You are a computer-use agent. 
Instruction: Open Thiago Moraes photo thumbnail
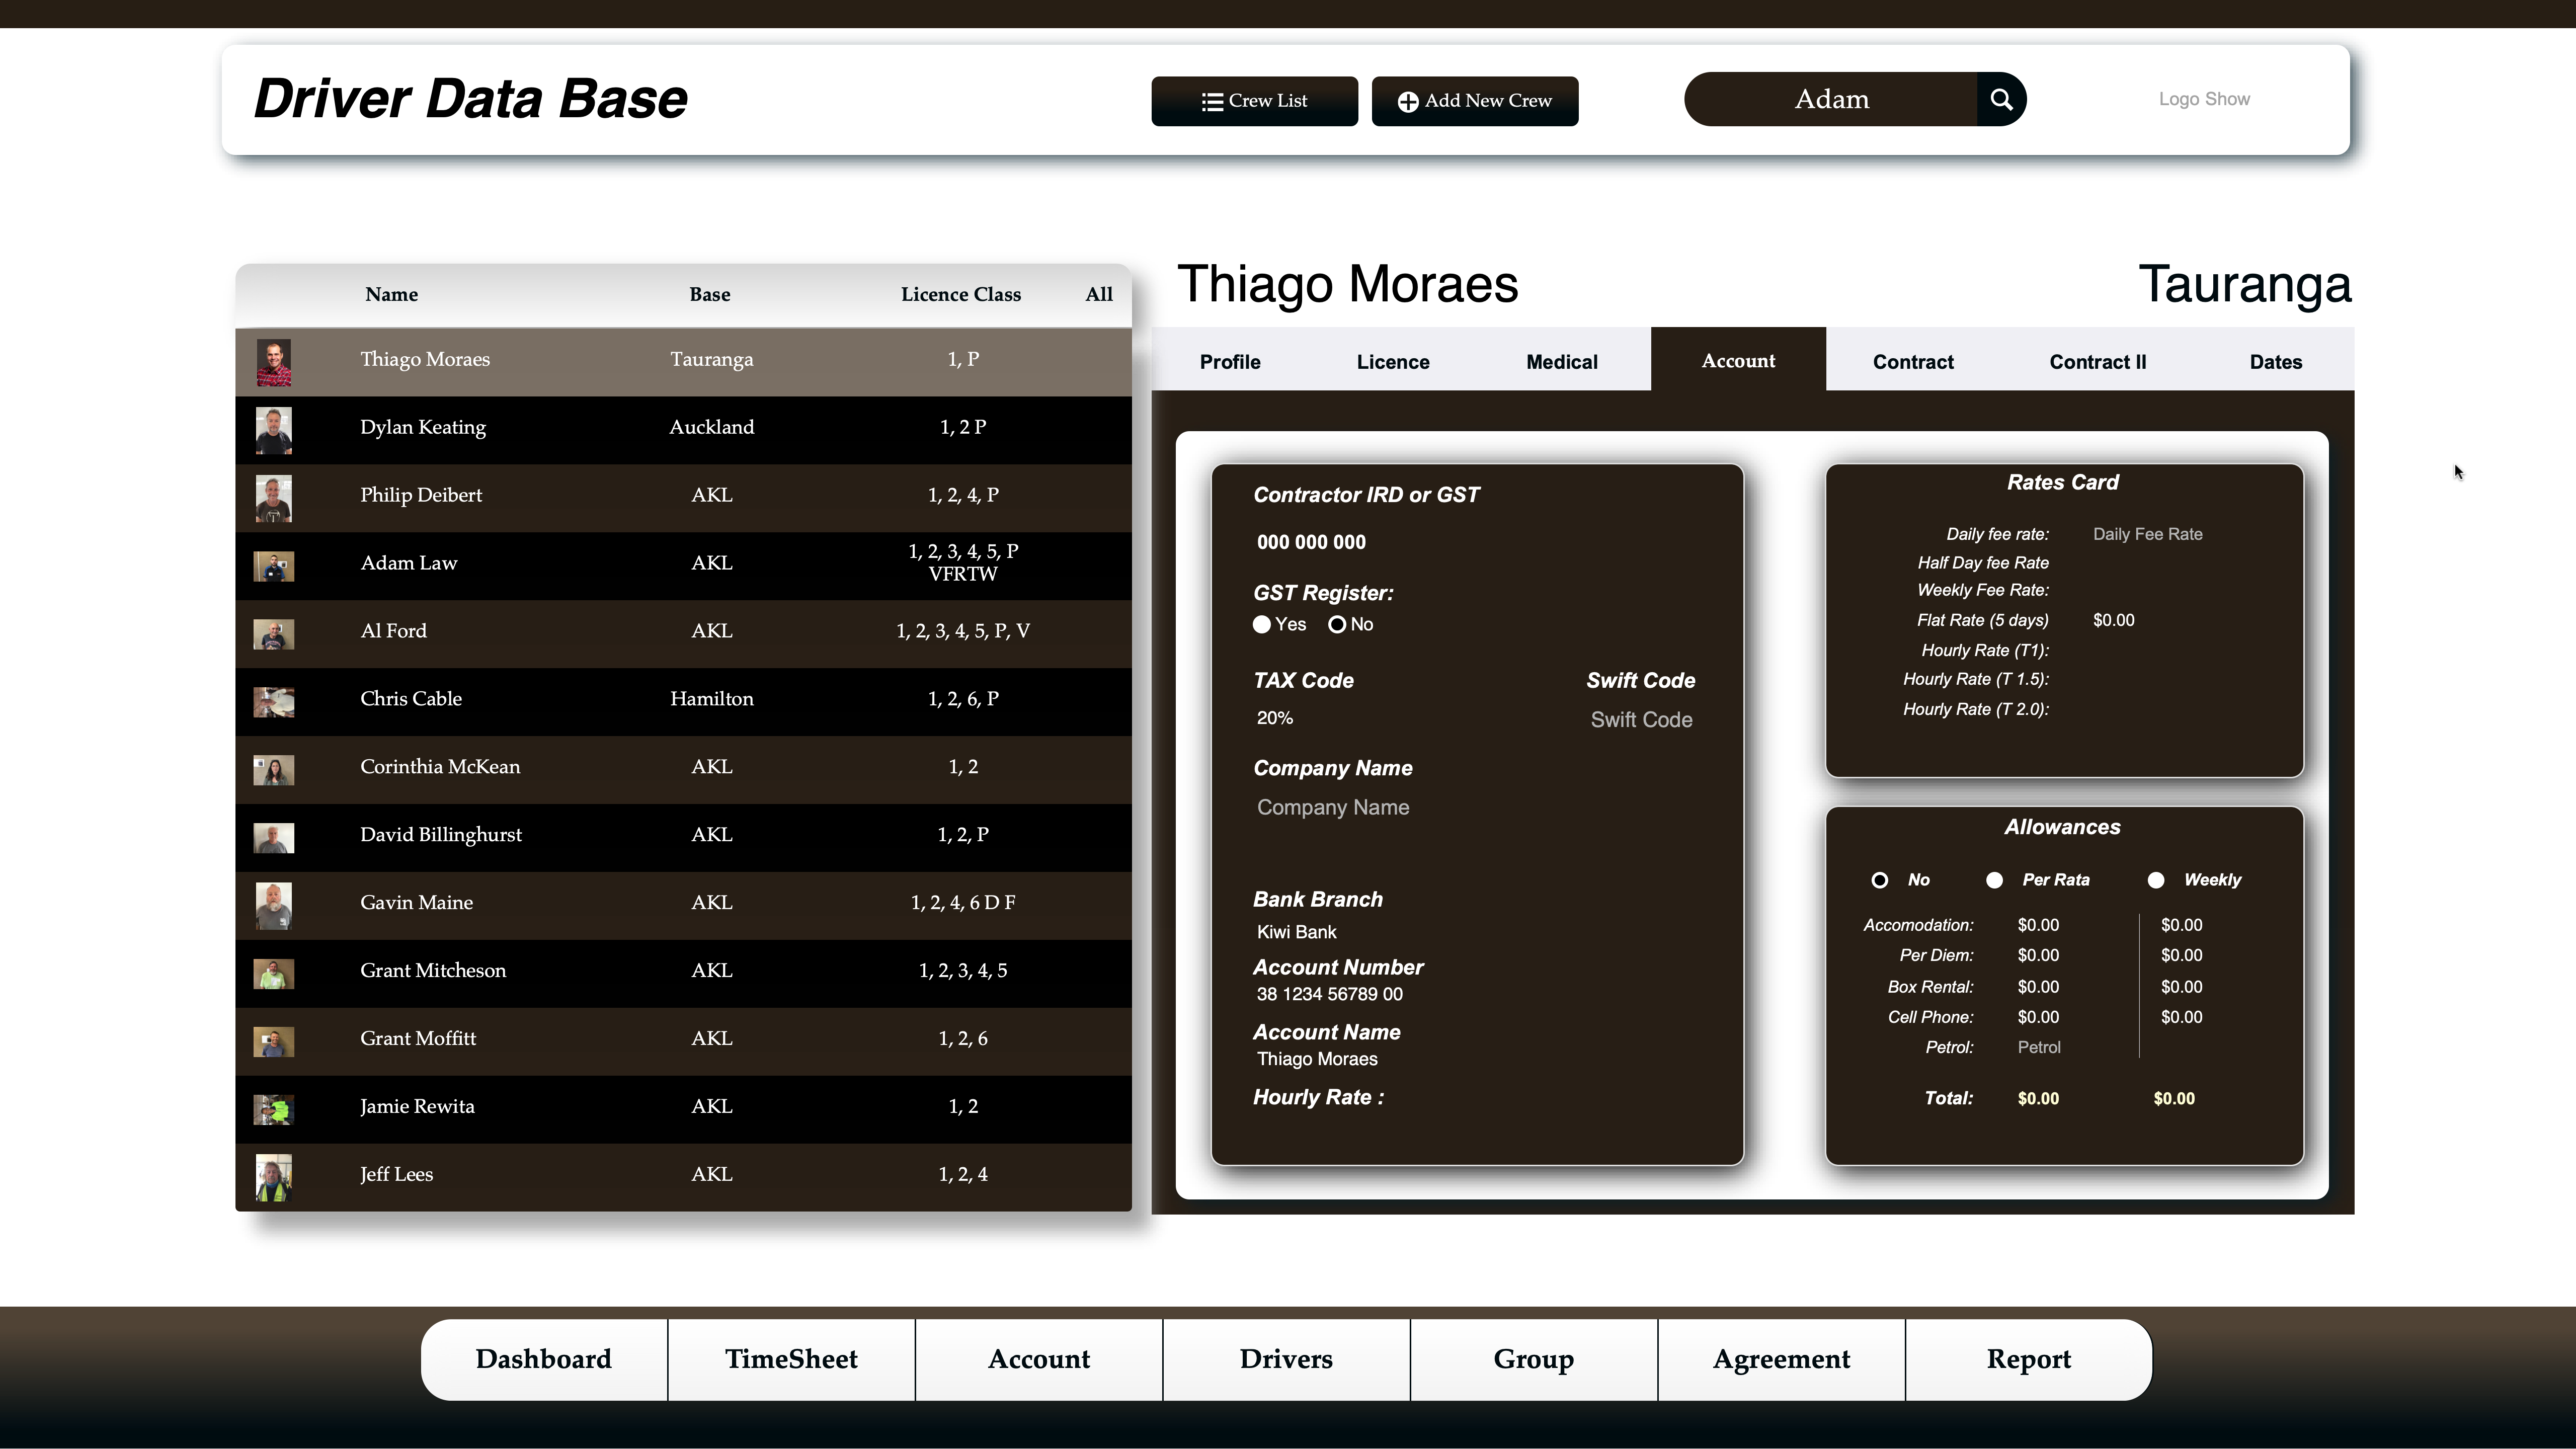point(273,362)
